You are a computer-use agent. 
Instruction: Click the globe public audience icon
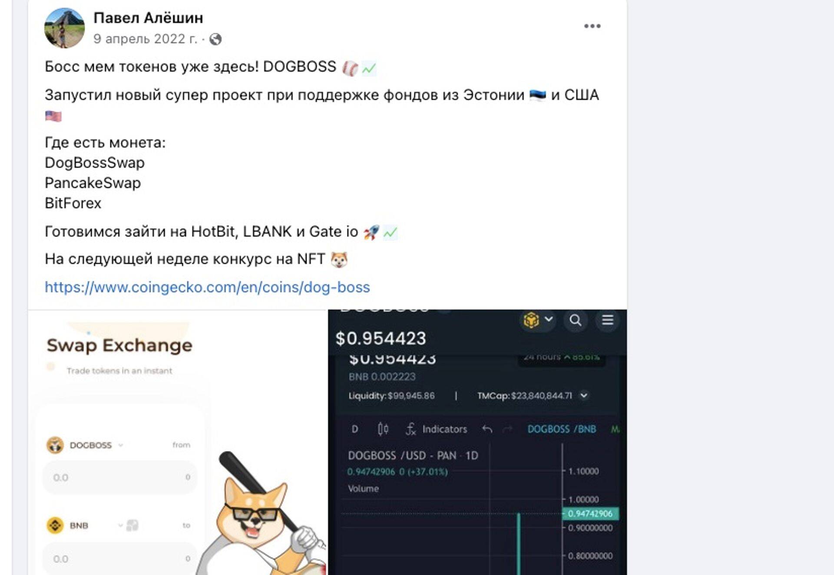point(215,39)
